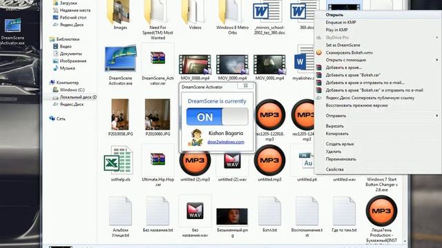Choose 'Set as DreamScene' in context menu
This screenshot has height=248, width=442.
point(343,45)
